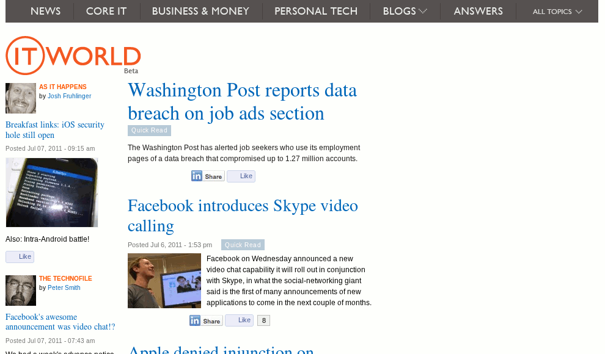The image size is (605, 354).
Task: Open the jailbroken phone screen image
Action: (x=52, y=193)
